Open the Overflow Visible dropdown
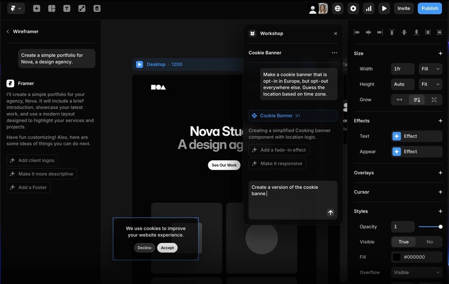Viewport: 449px width, 284px height. [x=417, y=272]
